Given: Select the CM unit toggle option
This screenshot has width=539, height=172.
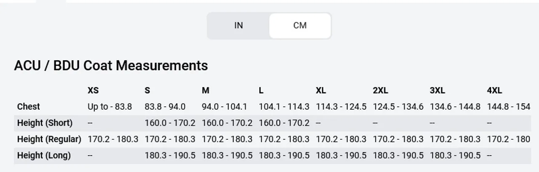Looking at the screenshot, I should click(x=300, y=26).
